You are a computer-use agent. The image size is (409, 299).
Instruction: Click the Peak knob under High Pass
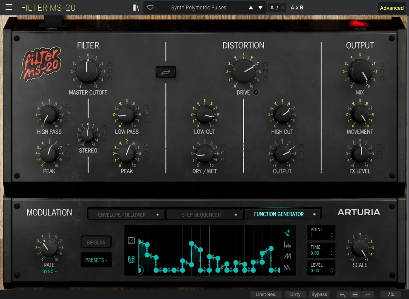49,154
